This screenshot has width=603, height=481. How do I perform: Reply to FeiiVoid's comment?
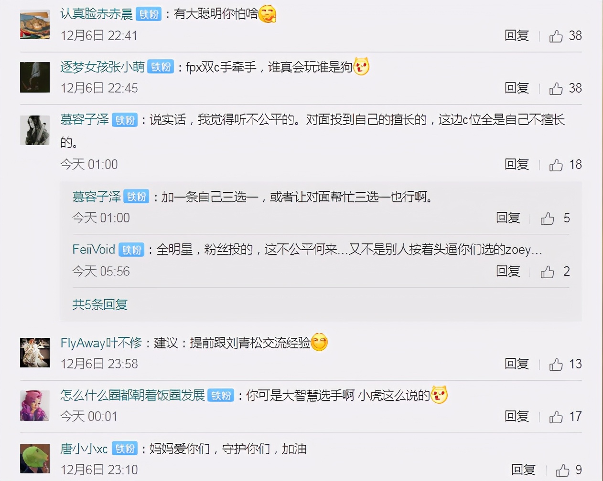(508, 272)
